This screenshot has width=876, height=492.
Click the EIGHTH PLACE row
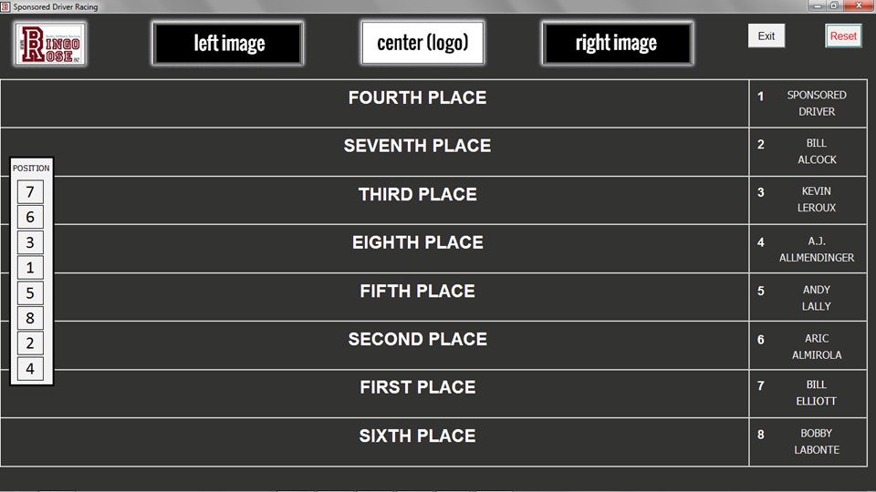[x=417, y=243]
